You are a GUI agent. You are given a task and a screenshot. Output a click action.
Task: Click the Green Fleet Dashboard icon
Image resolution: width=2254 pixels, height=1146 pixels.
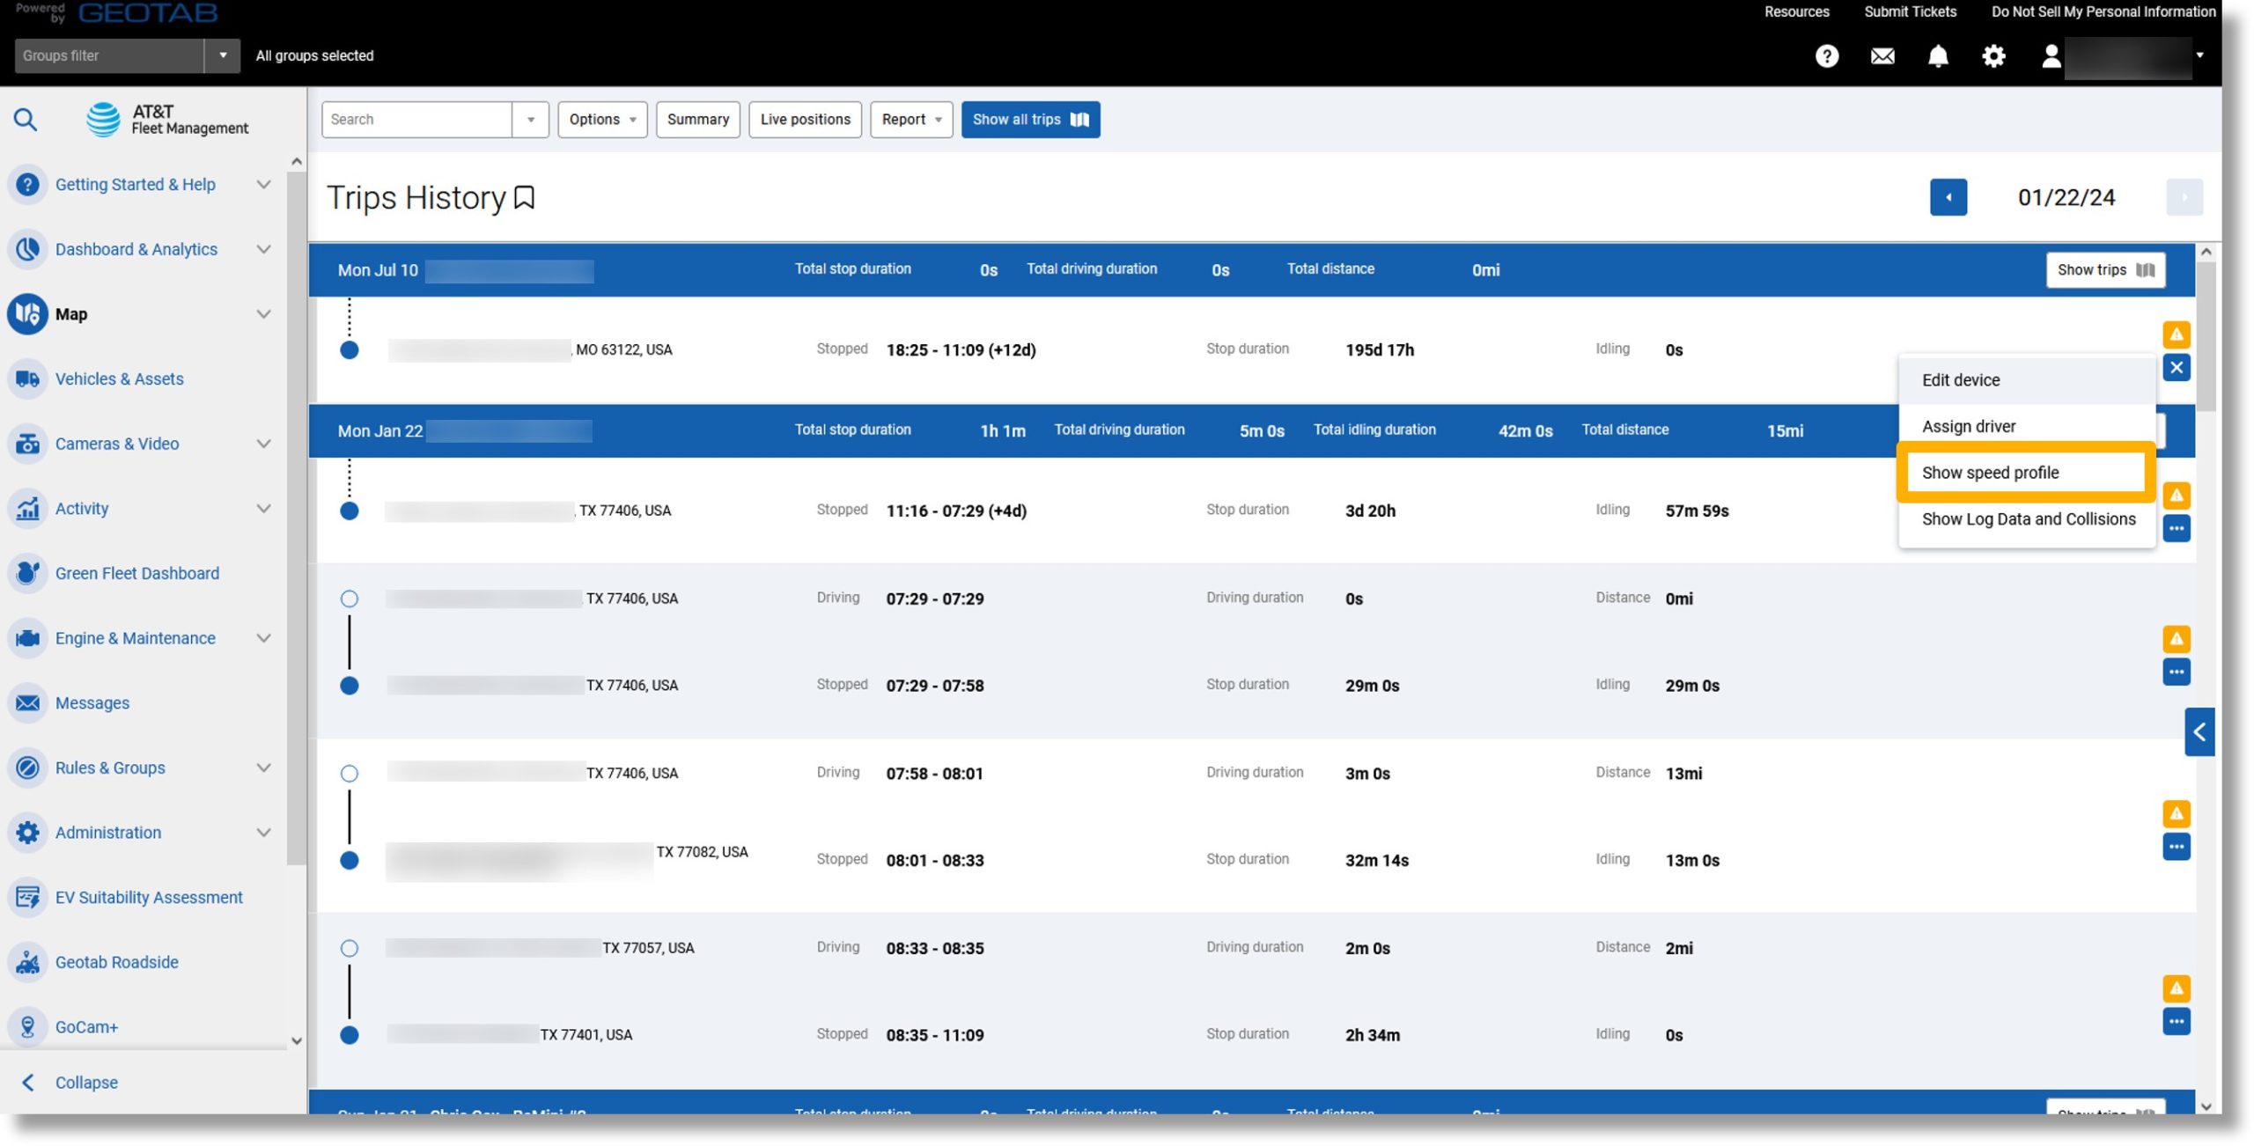point(27,573)
